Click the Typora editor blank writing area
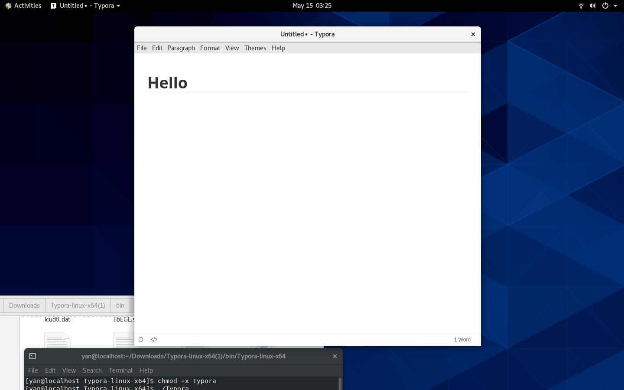This screenshot has height=390, width=624. point(308,212)
